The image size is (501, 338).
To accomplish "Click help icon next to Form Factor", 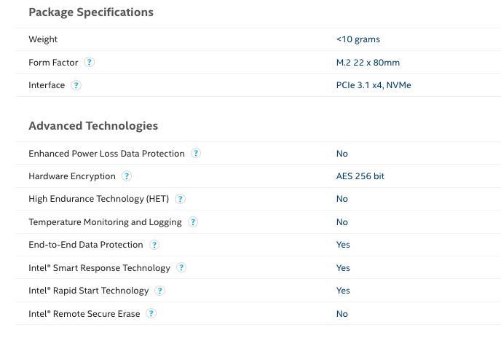I will [89, 63].
